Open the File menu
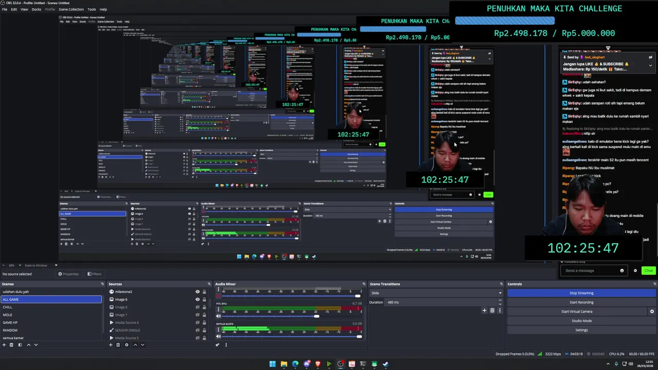This screenshot has height=370, width=658. [x=5, y=9]
